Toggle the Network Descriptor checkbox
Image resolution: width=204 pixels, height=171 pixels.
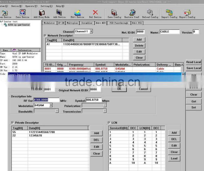[x=45, y=36]
